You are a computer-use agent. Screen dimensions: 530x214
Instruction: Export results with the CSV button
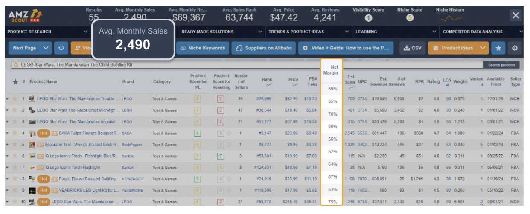(412, 48)
